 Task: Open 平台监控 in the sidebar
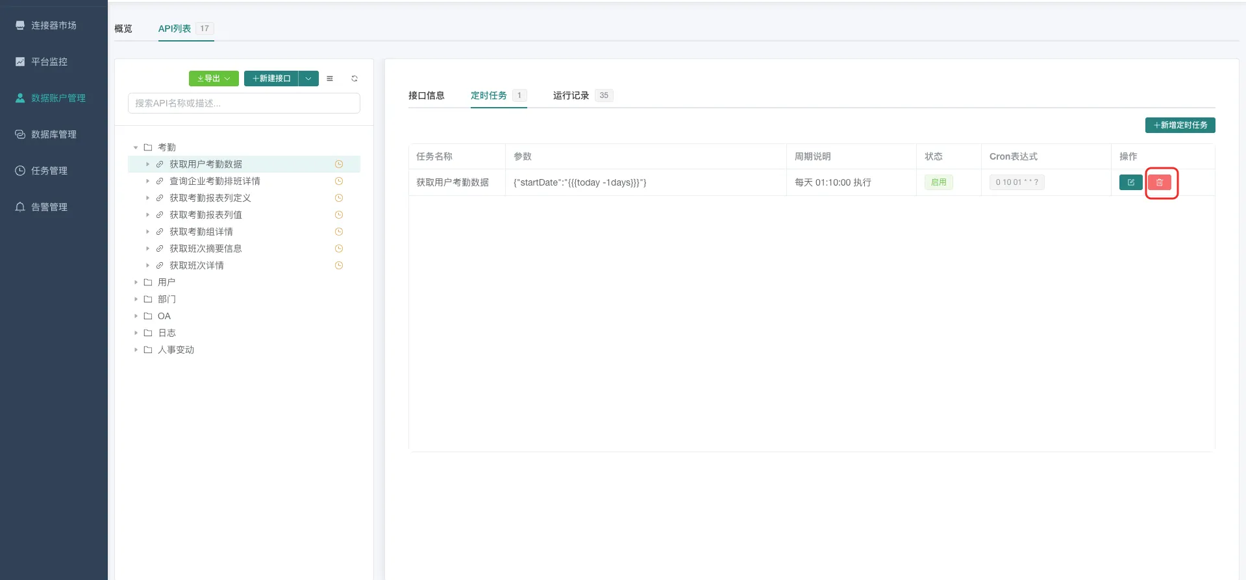click(49, 62)
